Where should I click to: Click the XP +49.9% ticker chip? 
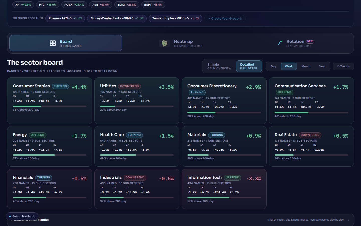click(x=23, y=5)
